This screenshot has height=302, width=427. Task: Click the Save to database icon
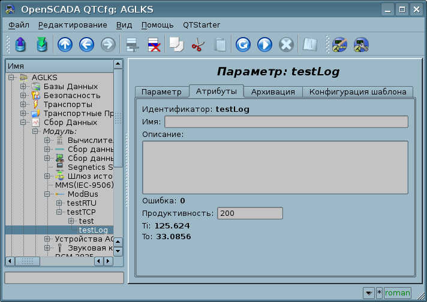(x=41, y=45)
